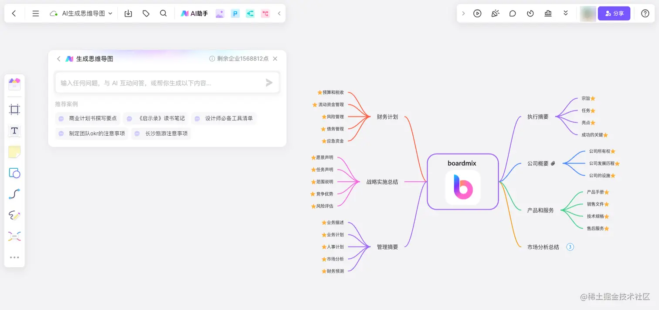Select the 成功的关键 leaf node

coord(594,135)
